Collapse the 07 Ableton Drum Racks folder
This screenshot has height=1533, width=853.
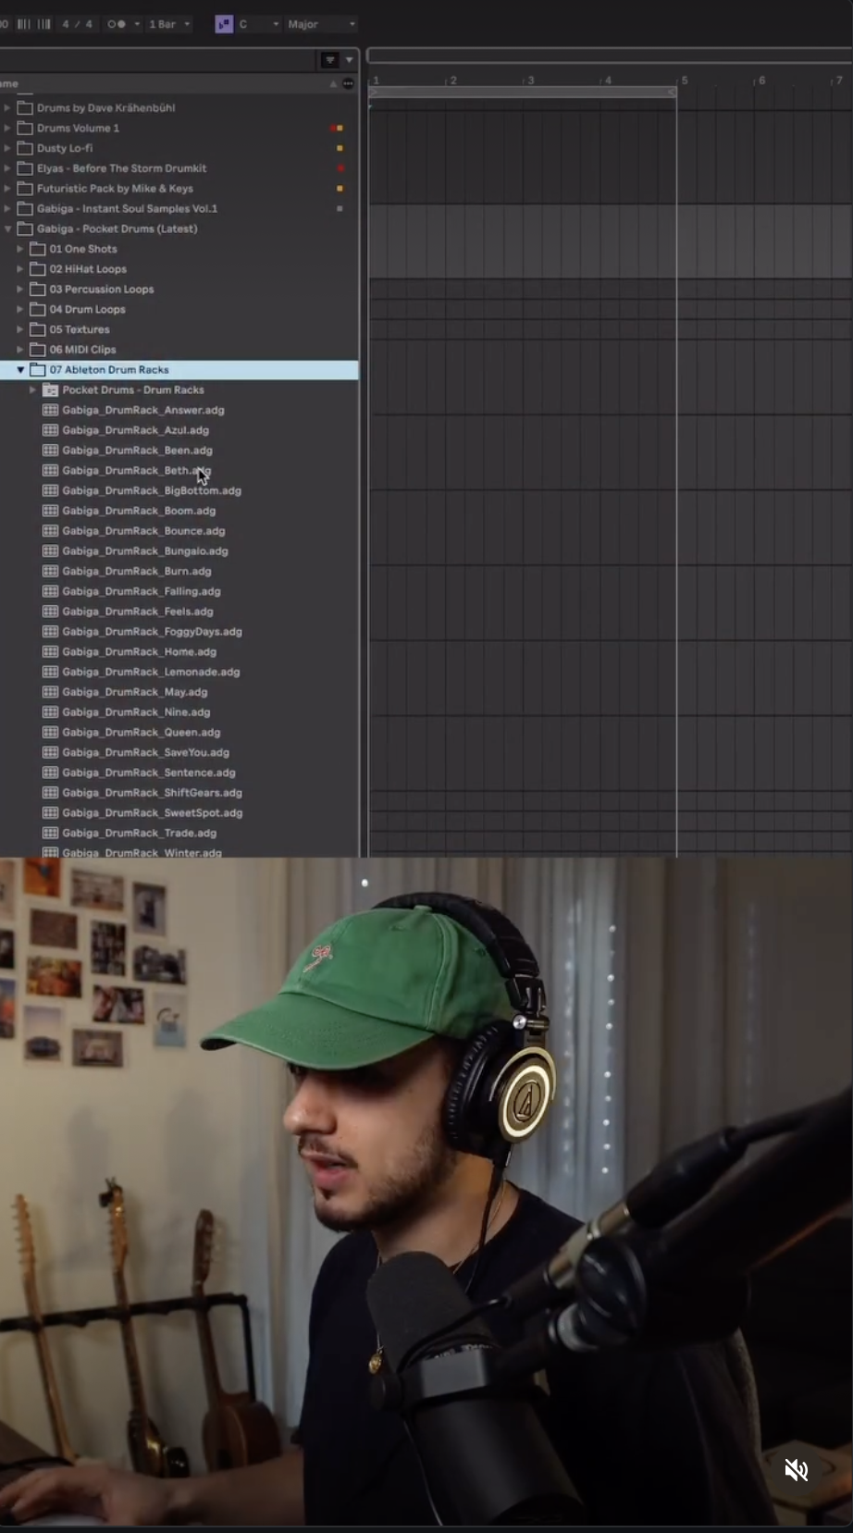click(x=20, y=369)
